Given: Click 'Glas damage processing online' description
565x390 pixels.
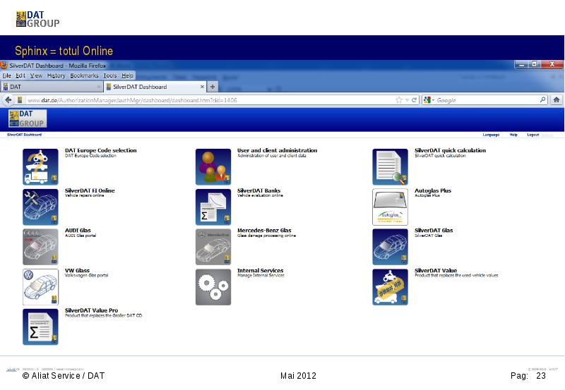Looking at the screenshot, I should (x=266, y=236).
